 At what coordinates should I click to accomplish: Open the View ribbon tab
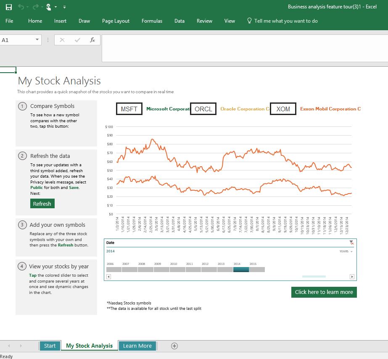pos(230,21)
